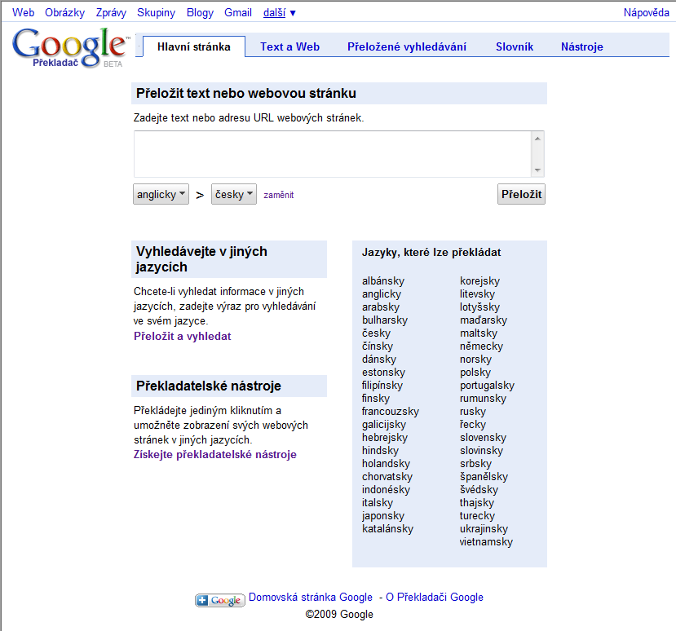Image resolution: width=676 pixels, height=631 pixels.
Task: Click 'vietnamsky' in the language list
Action: pos(486,541)
